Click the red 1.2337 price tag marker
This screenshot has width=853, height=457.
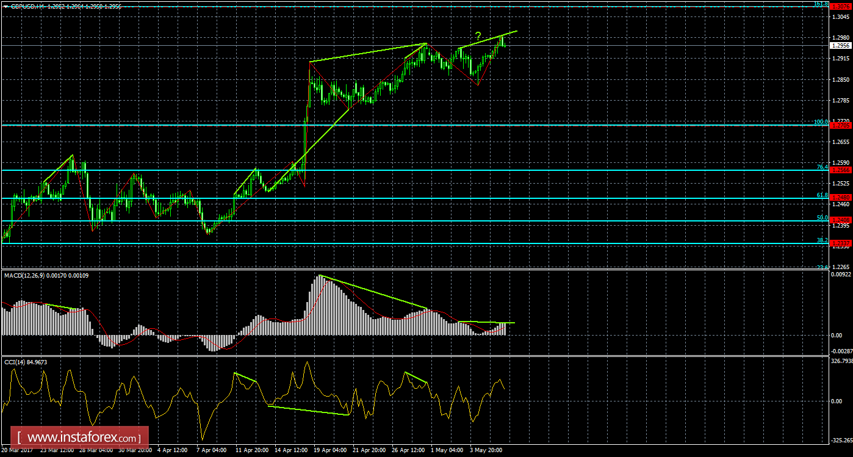tap(840, 243)
